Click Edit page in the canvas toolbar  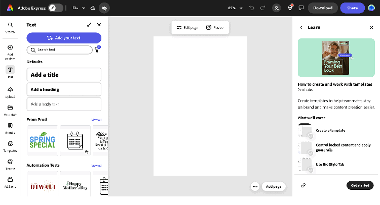(x=187, y=28)
